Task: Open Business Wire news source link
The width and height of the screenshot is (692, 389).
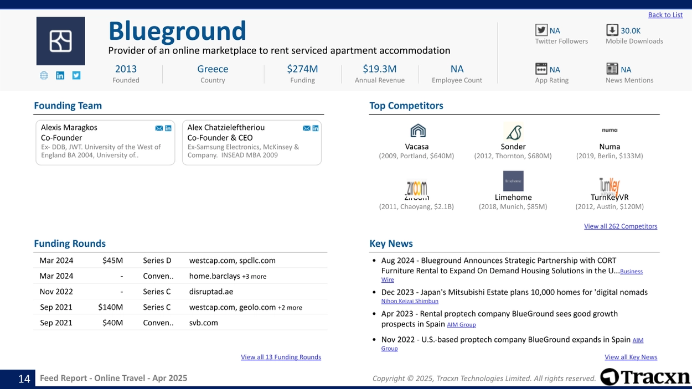Action: click(631, 272)
